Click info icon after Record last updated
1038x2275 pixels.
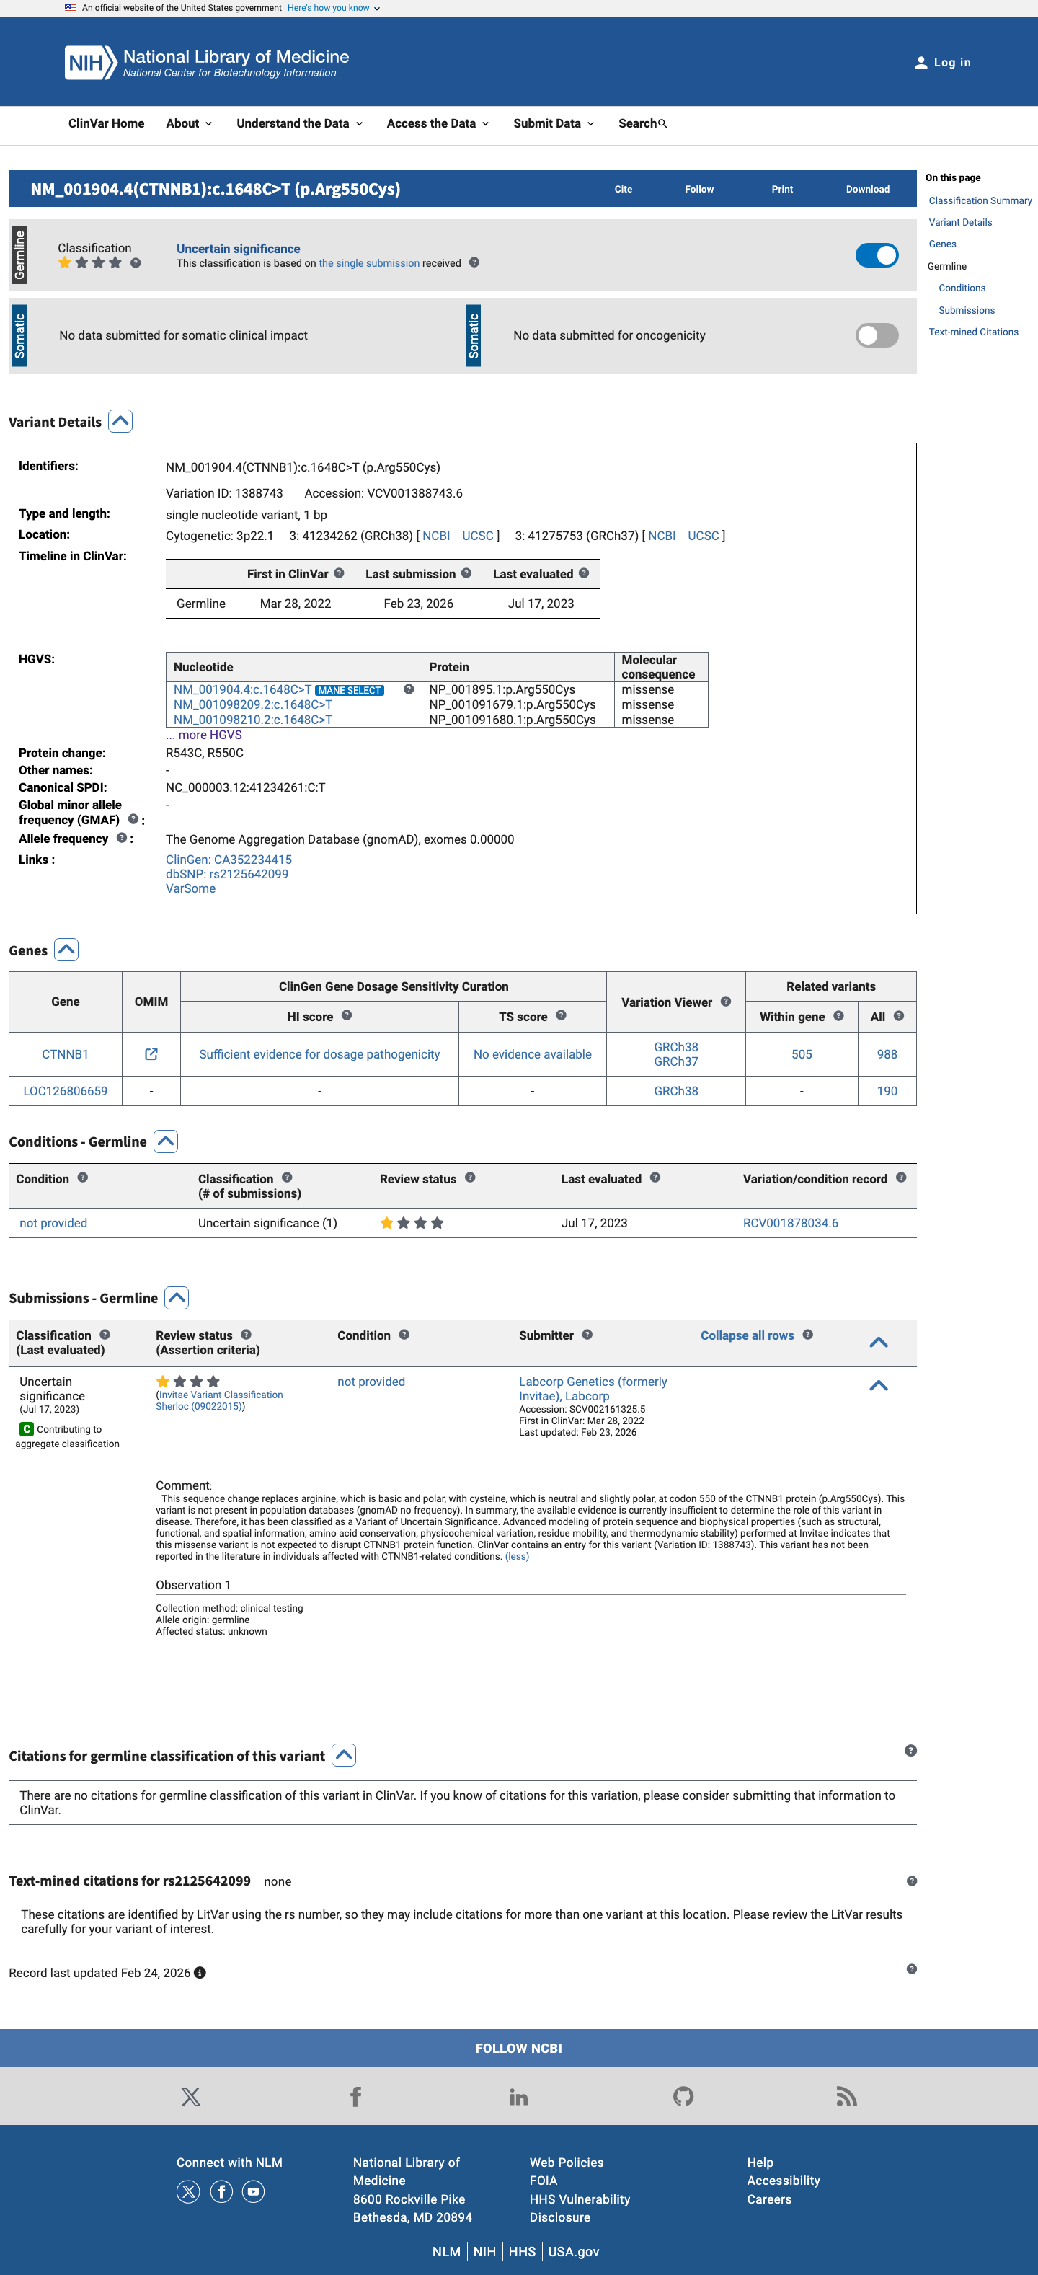click(200, 1972)
